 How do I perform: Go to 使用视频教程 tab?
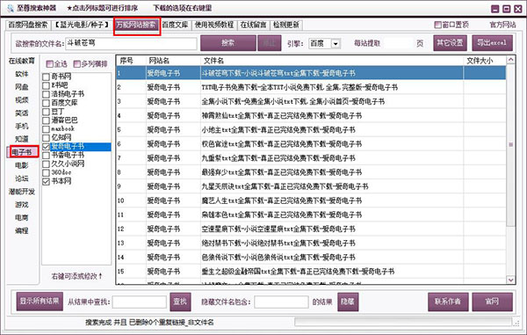pyautogui.click(x=214, y=25)
